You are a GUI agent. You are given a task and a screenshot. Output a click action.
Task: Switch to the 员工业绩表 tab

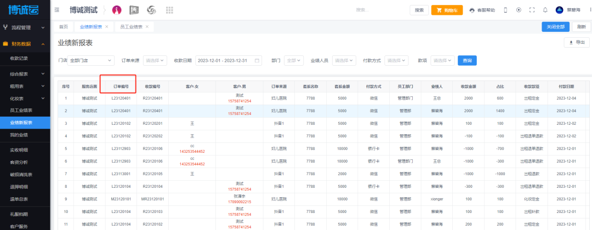coord(132,27)
